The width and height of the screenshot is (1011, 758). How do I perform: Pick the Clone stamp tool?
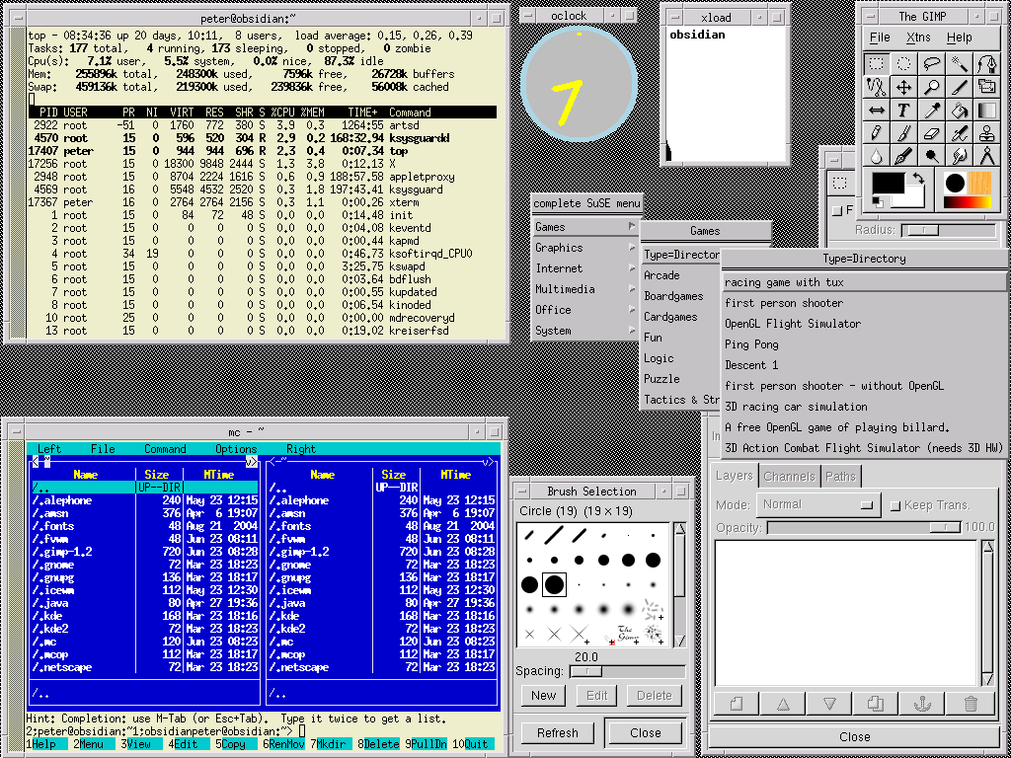[x=987, y=133]
